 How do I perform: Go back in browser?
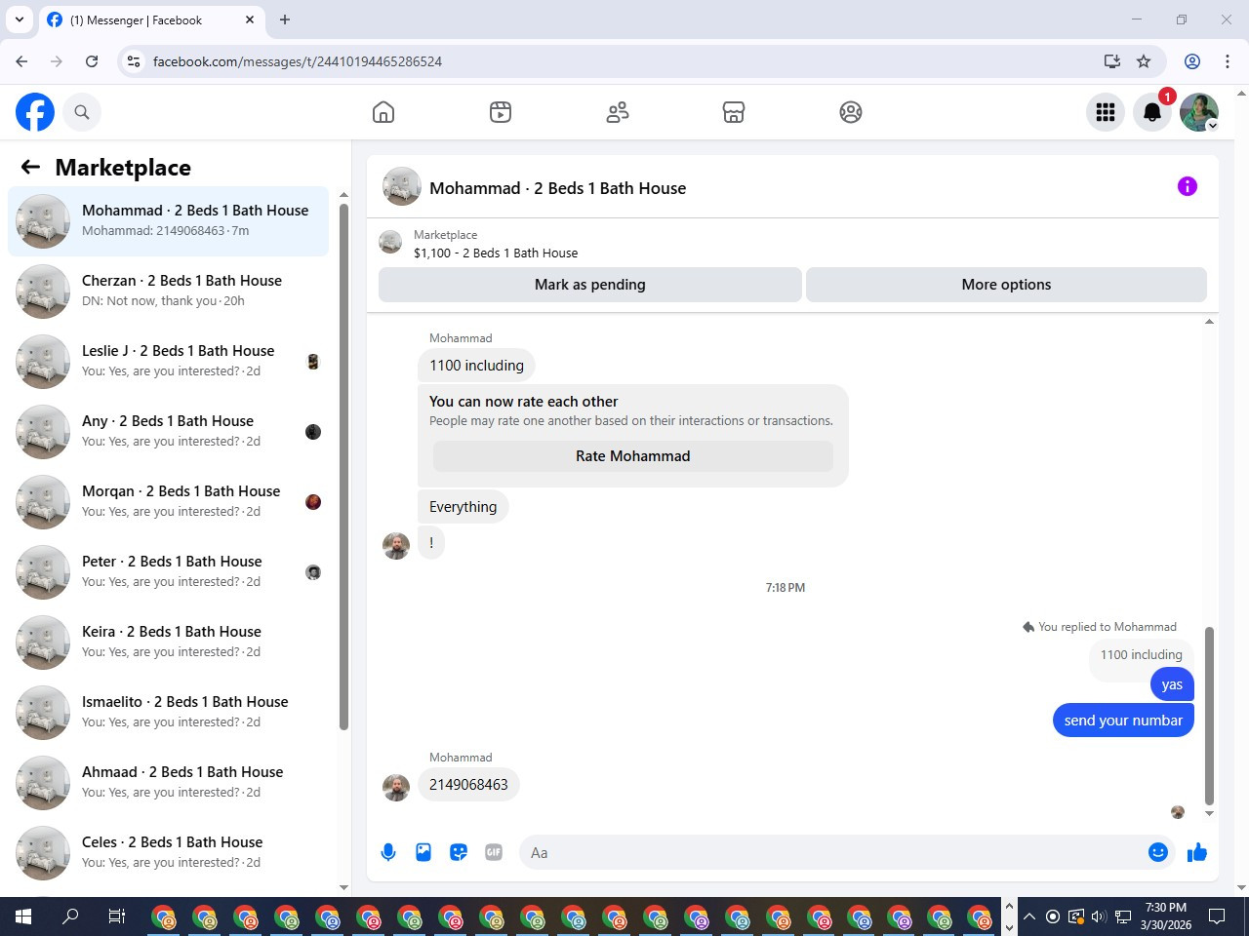tap(21, 61)
